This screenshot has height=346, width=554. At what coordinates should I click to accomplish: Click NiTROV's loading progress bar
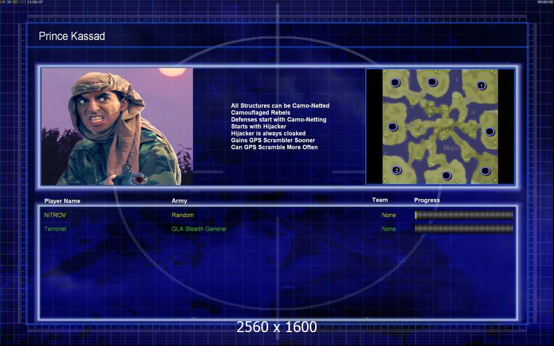click(x=464, y=215)
